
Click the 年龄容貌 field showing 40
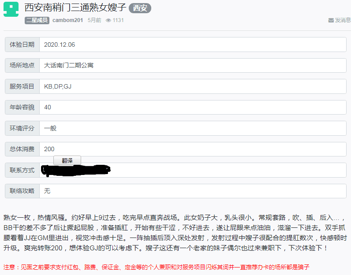(x=192, y=107)
